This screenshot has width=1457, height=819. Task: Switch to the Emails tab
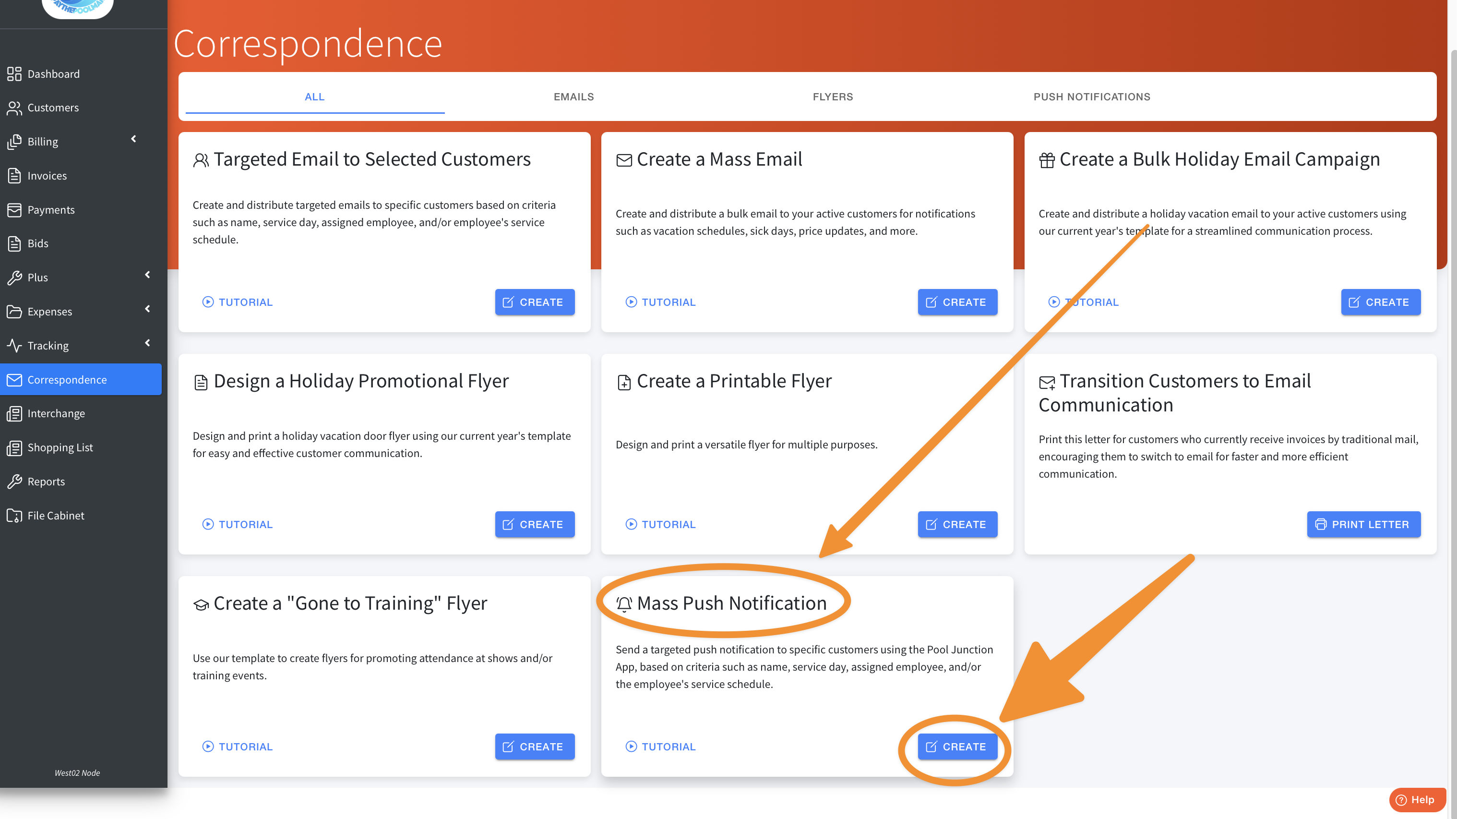click(x=573, y=96)
